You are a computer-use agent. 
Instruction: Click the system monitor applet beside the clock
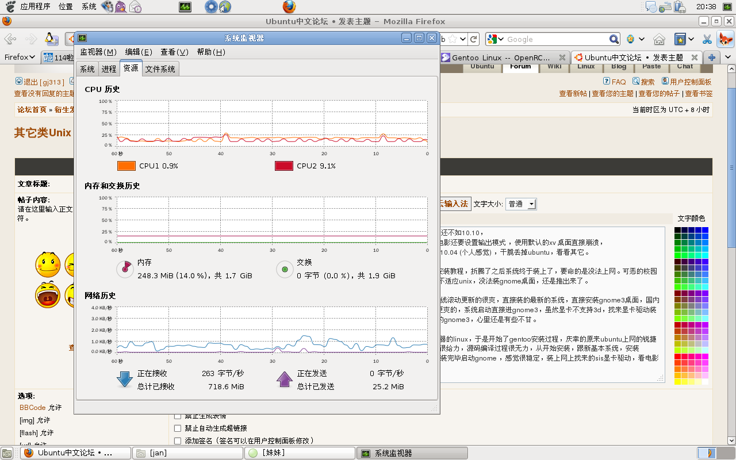(x=727, y=7)
